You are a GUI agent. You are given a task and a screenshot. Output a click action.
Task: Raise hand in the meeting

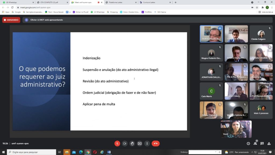pos(132,143)
